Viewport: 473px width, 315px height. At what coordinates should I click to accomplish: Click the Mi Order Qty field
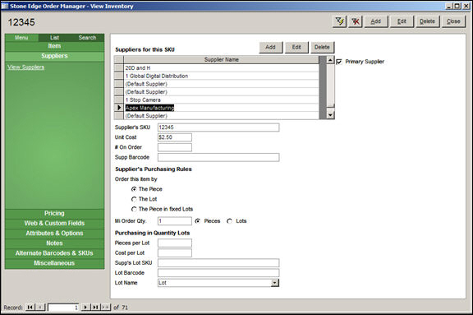pyautogui.click(x=175, y=221)
